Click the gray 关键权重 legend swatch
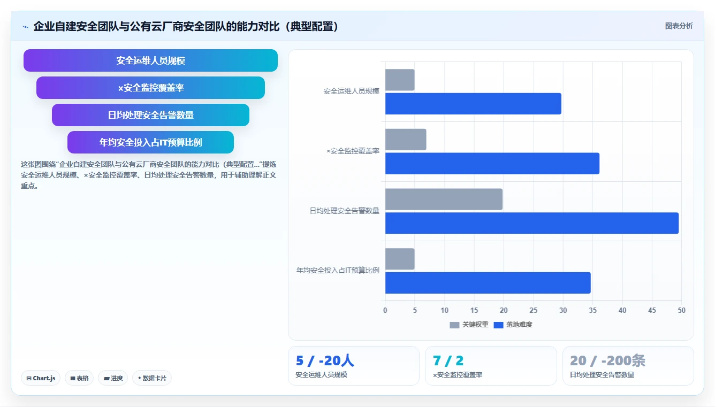 (x=454, y=325)
